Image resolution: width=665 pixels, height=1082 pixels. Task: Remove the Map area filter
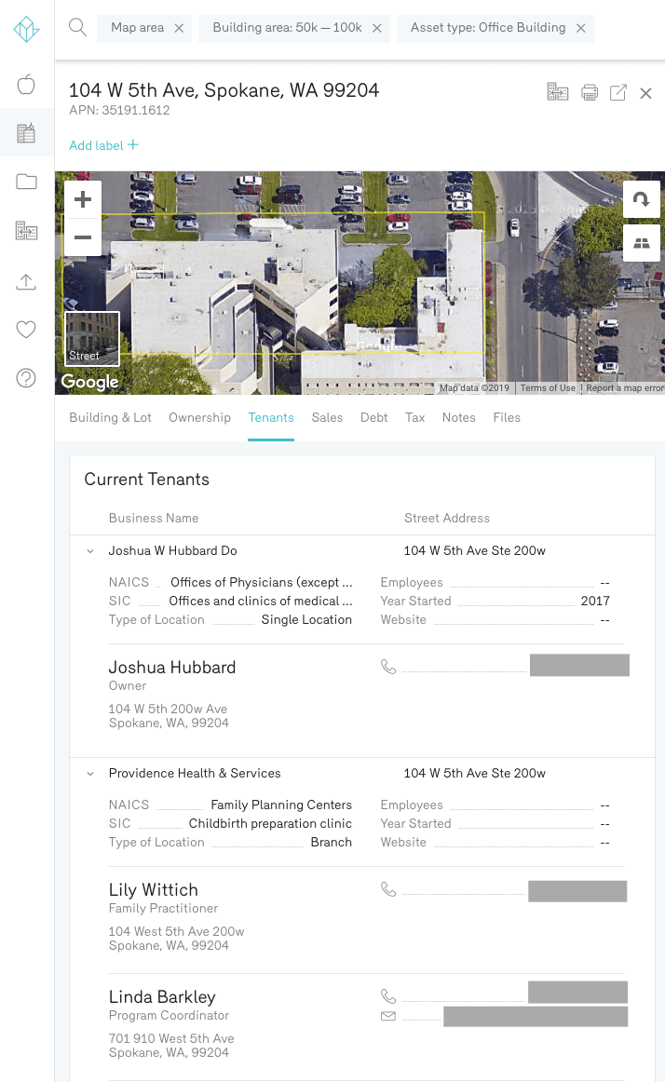point(179,28)
